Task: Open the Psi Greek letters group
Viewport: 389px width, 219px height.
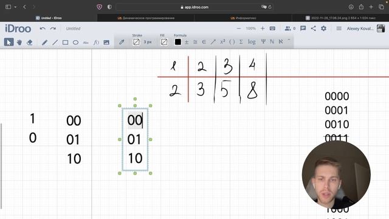Action: pyautogui.click(x=263, y=42)
